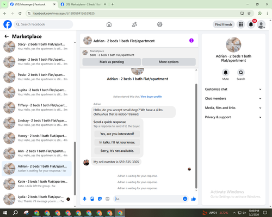Show hidden system tray icons
The image size is (272, 217).
tap(234, 213)
